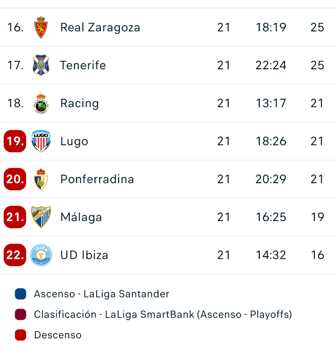Click the Ponferradina club crest
Screen dimensions: 336x347
(x=41, y=179)
